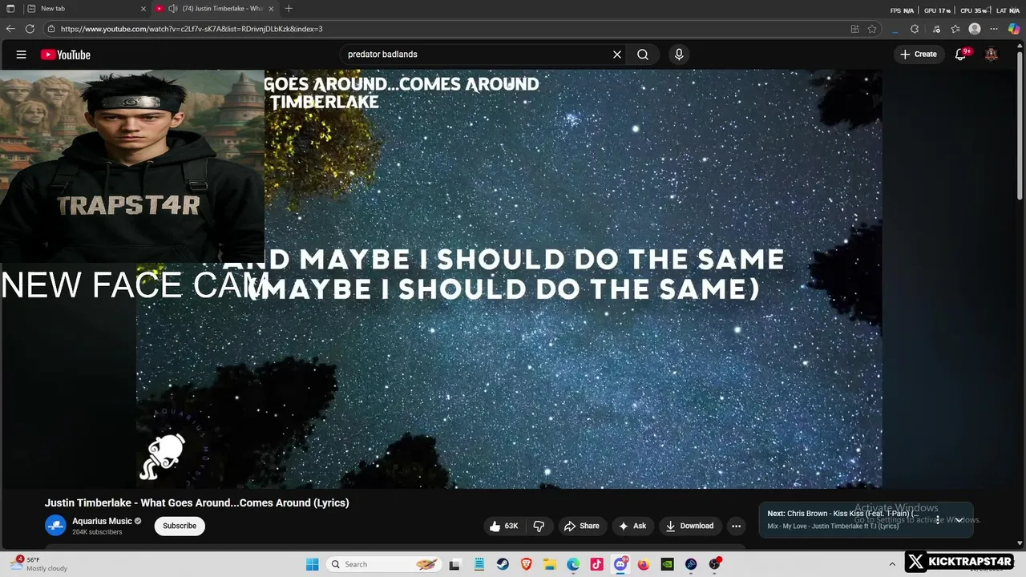Launch Brave browser from the taskbar

click(526, 564)
